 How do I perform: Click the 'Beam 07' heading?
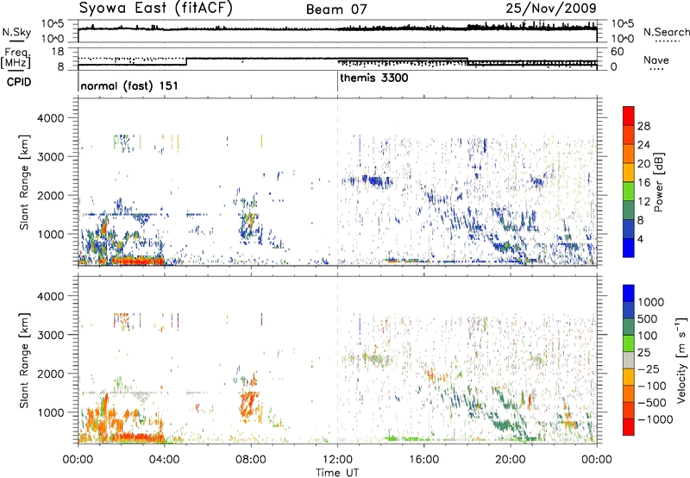336,9
